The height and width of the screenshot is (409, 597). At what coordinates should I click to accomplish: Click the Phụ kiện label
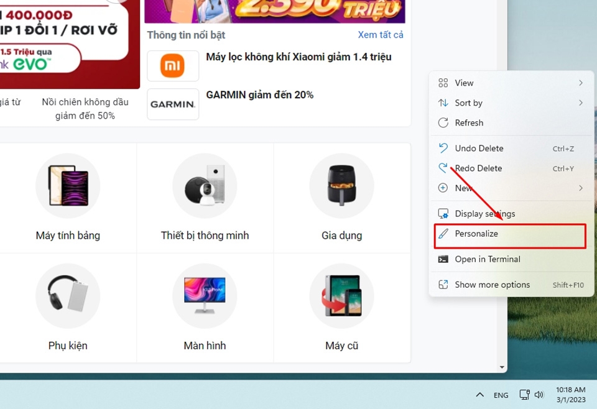68,346
